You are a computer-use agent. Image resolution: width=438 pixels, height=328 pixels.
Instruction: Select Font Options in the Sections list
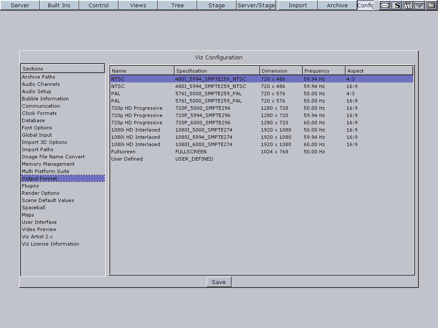coord(37,128)
